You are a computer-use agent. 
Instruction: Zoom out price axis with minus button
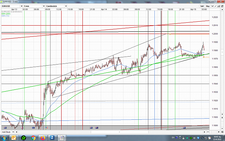[222, 128]
